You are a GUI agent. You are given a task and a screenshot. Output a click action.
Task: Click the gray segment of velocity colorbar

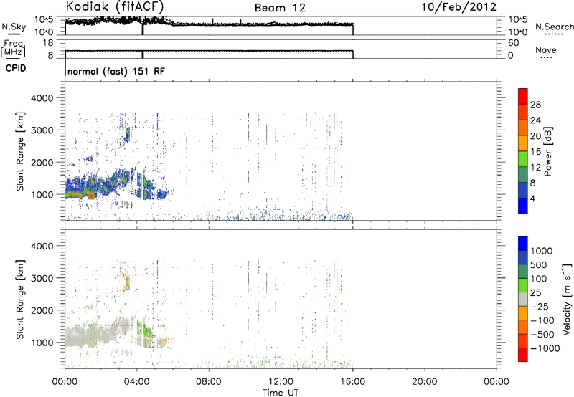point(523,299)
